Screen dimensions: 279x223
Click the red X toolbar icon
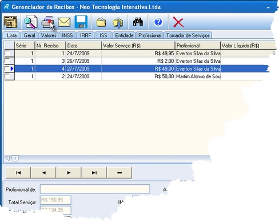[178, 22]
